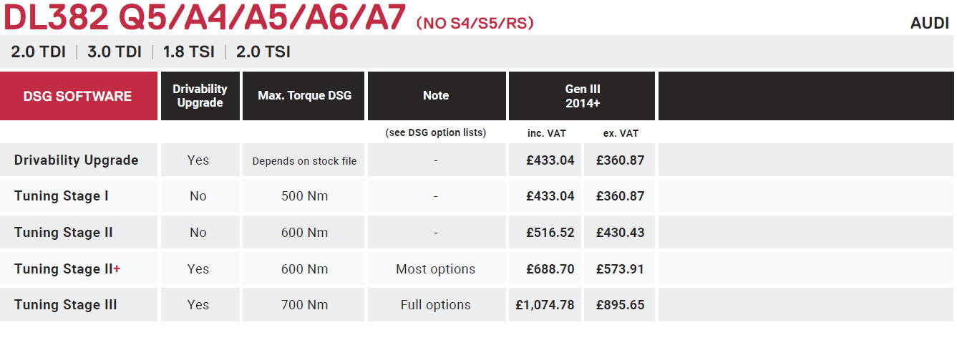957x358 pixels.
Task: Choose the 1.8 TSI engine label
Action: coord(189,52)
